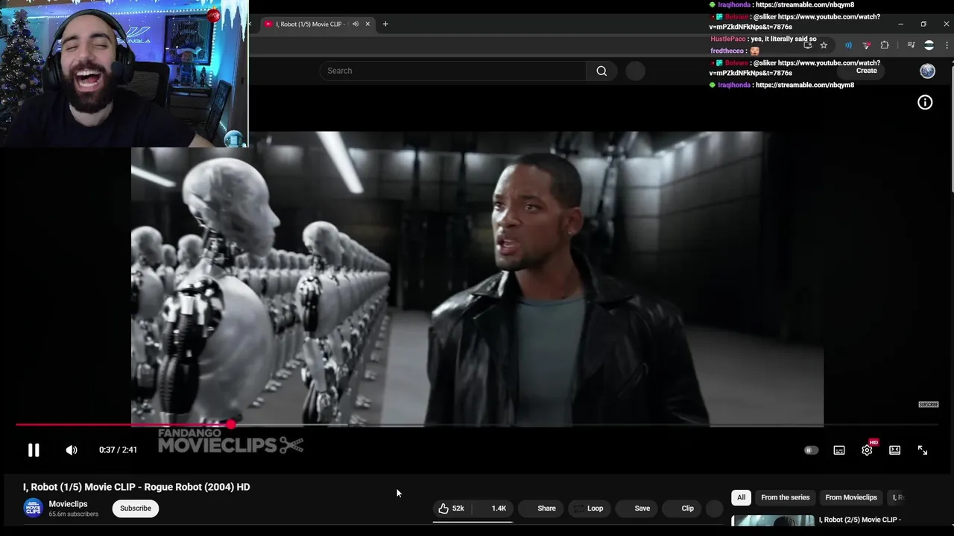
Task: Click the video info card icon
Action: tap(925, 103)
